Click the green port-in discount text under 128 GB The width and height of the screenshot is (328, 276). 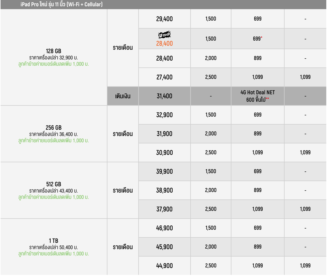(53, 64)
